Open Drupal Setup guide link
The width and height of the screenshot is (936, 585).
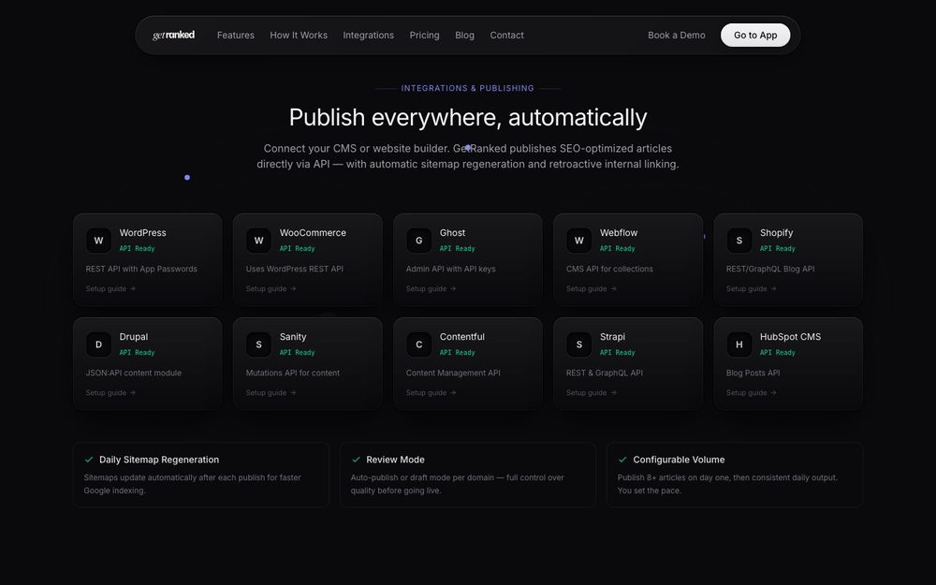pos(110,393)
